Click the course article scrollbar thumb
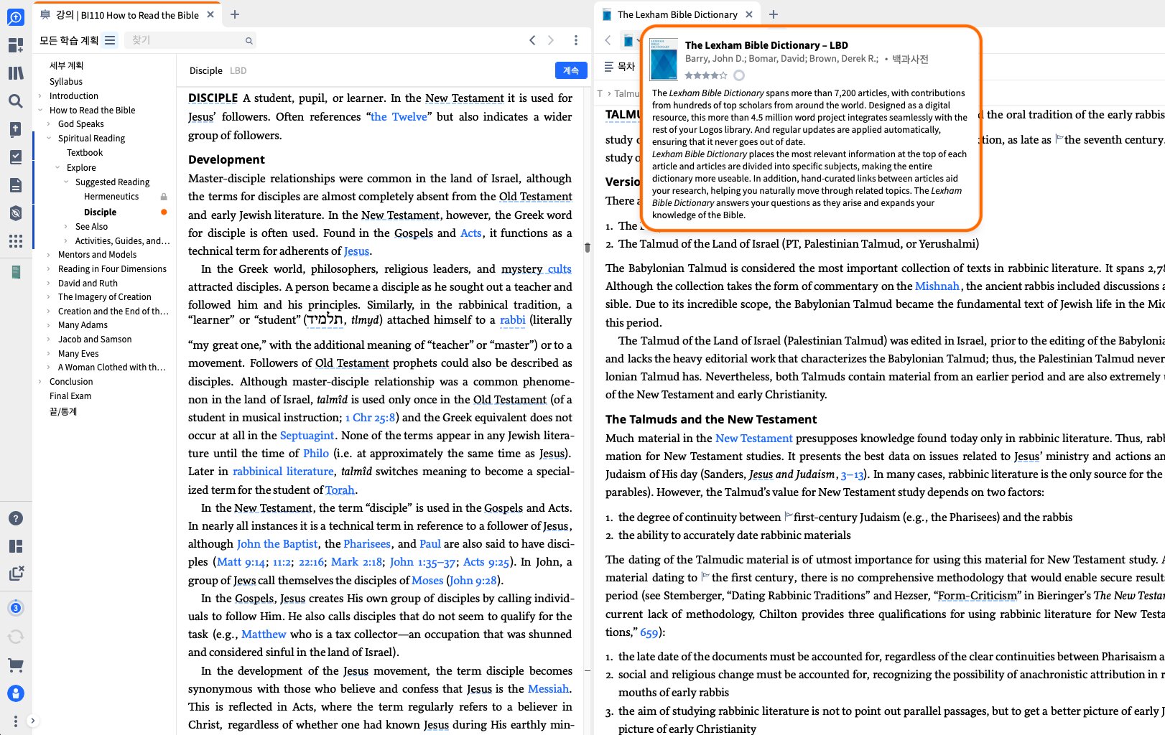 click(587, 248)
